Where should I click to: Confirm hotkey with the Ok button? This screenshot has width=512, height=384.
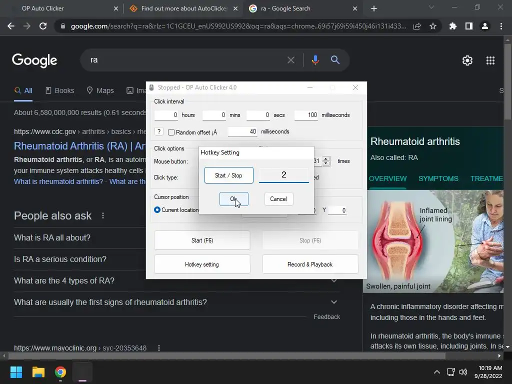(x=234, y=199)
